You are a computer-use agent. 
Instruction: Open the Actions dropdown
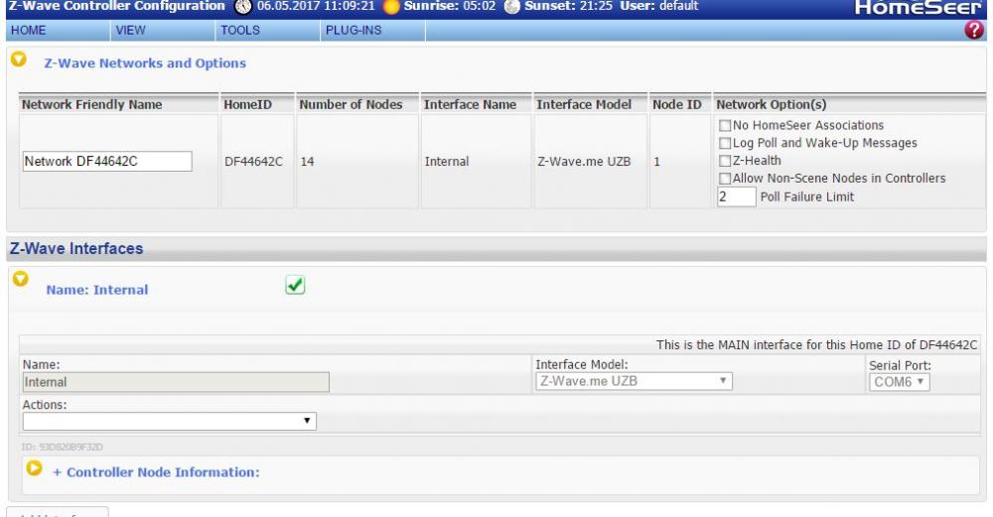click(x=168, y=421)
